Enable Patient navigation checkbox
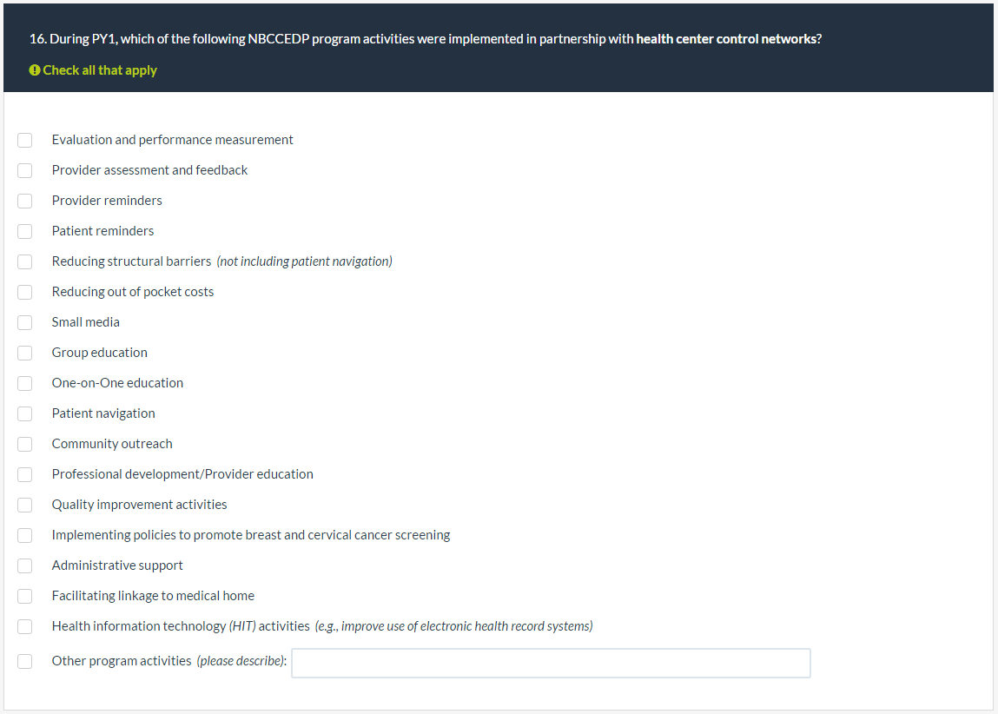Screen dimensions: 998x714 coord(25,413)
